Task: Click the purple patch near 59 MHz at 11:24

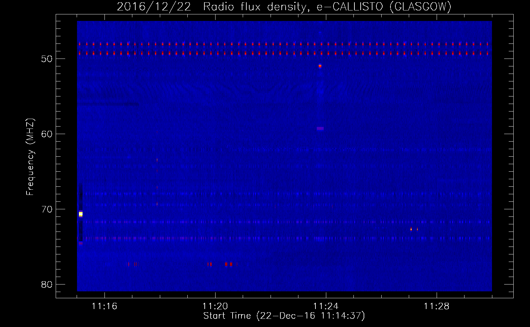Action: tap(320, 129)
